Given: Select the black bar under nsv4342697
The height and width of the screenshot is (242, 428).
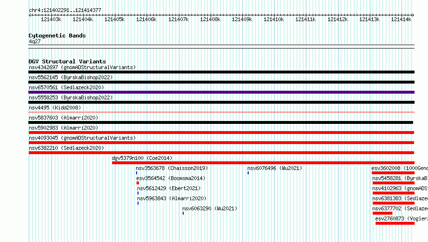Looking at the screenshot, I should 221,72.
